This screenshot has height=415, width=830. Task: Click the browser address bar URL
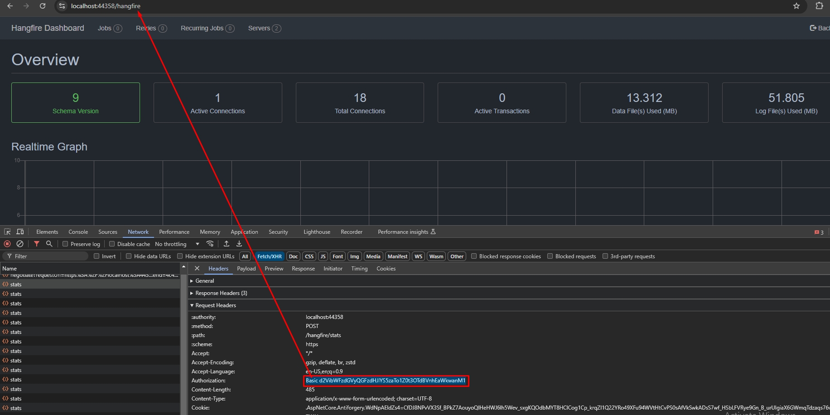tap(106, 6)
